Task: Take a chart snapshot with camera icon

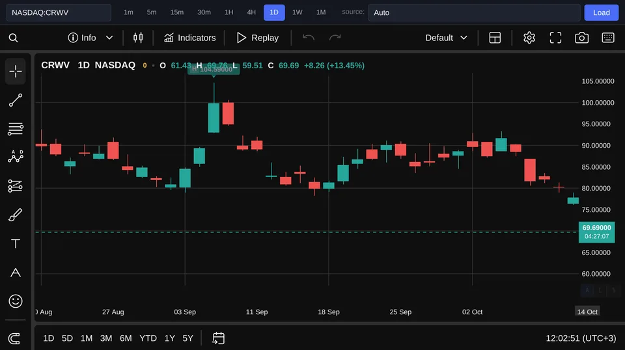Action: click(x=581, y=38)
